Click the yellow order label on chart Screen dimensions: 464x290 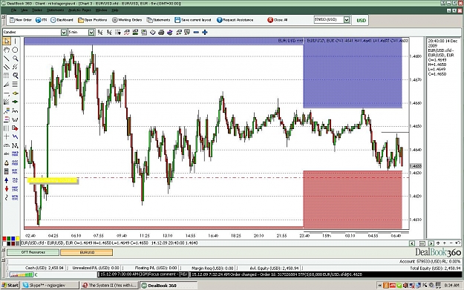click(53, 180)
